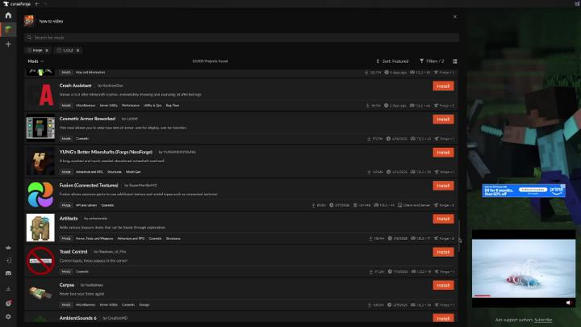Open the Discord icon in sidebar
The width and height of the screenshot is (581, 327).
(8, 275)
